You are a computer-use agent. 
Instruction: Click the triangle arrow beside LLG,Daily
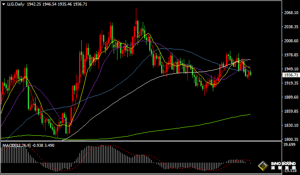tap(3, 3)
